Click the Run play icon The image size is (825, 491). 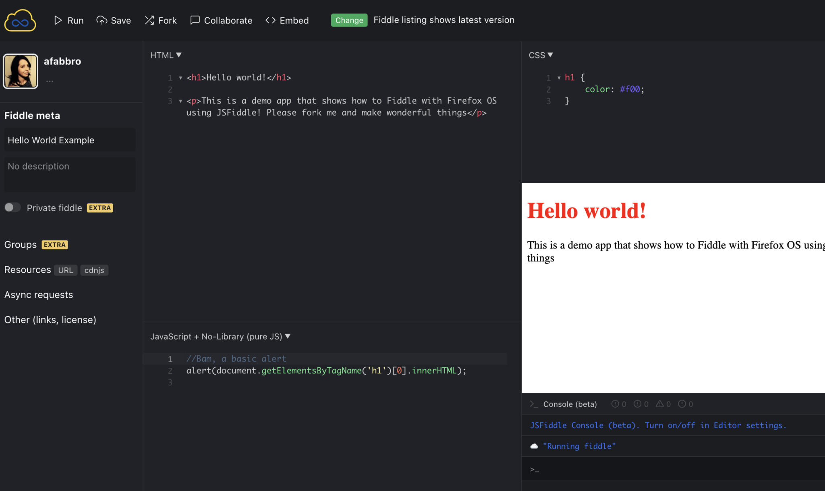[58, 20]
